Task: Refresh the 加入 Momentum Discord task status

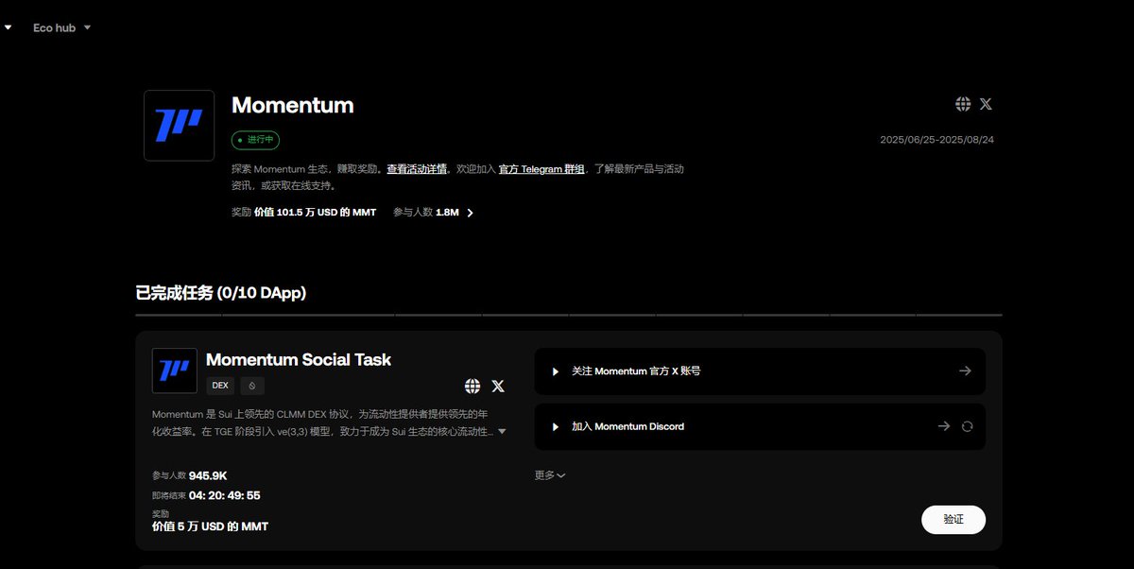Action: [967, 426]
